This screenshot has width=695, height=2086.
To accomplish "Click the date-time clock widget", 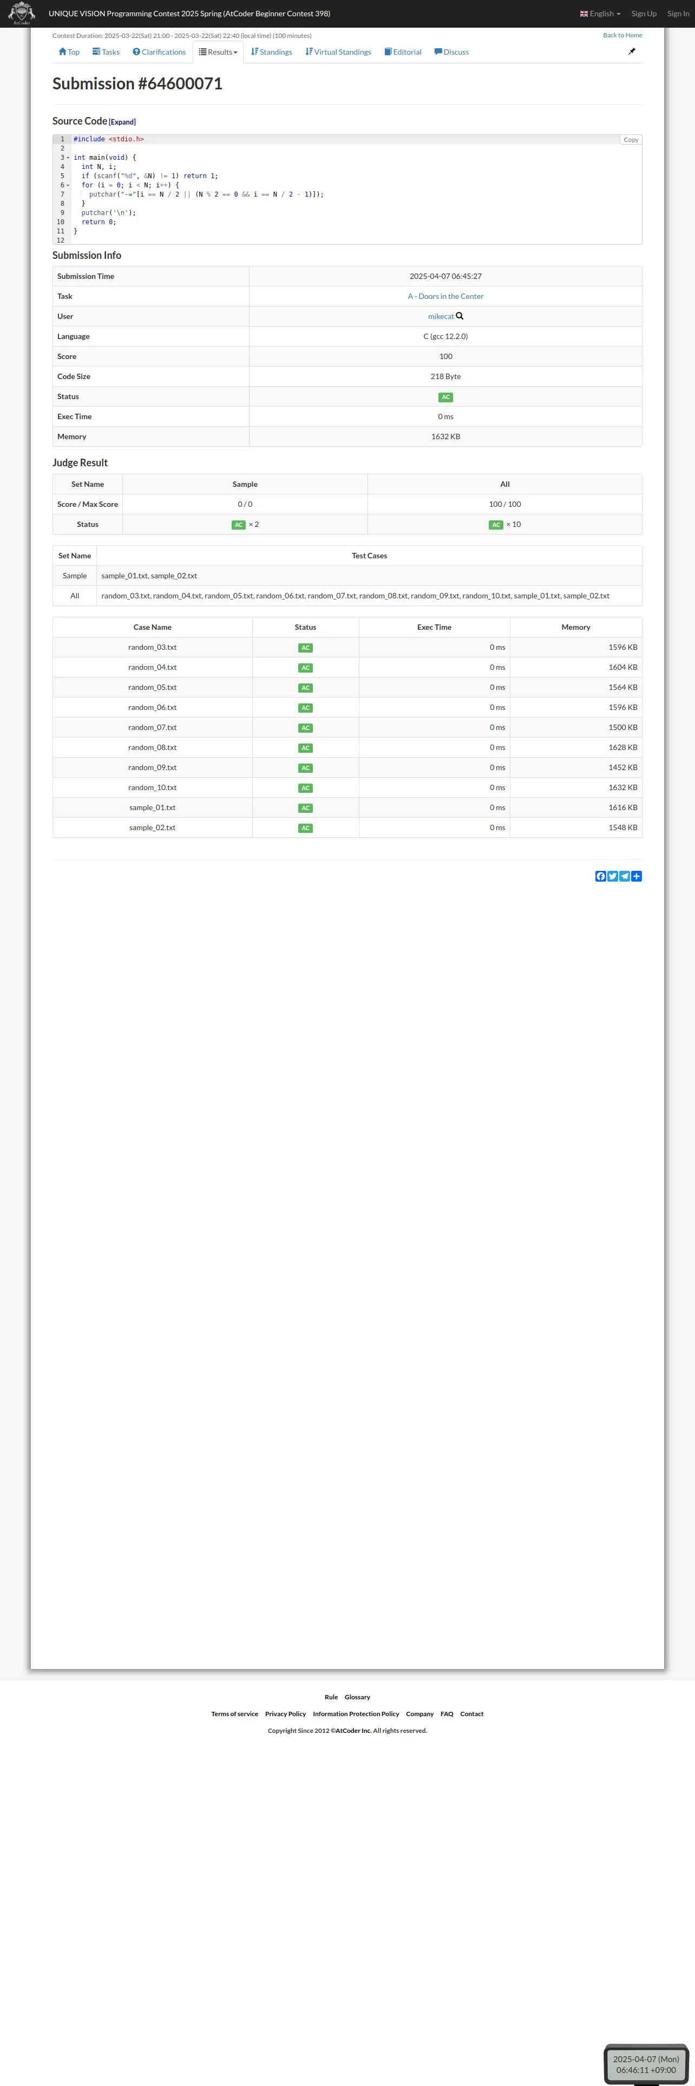I will (646, 2064).
